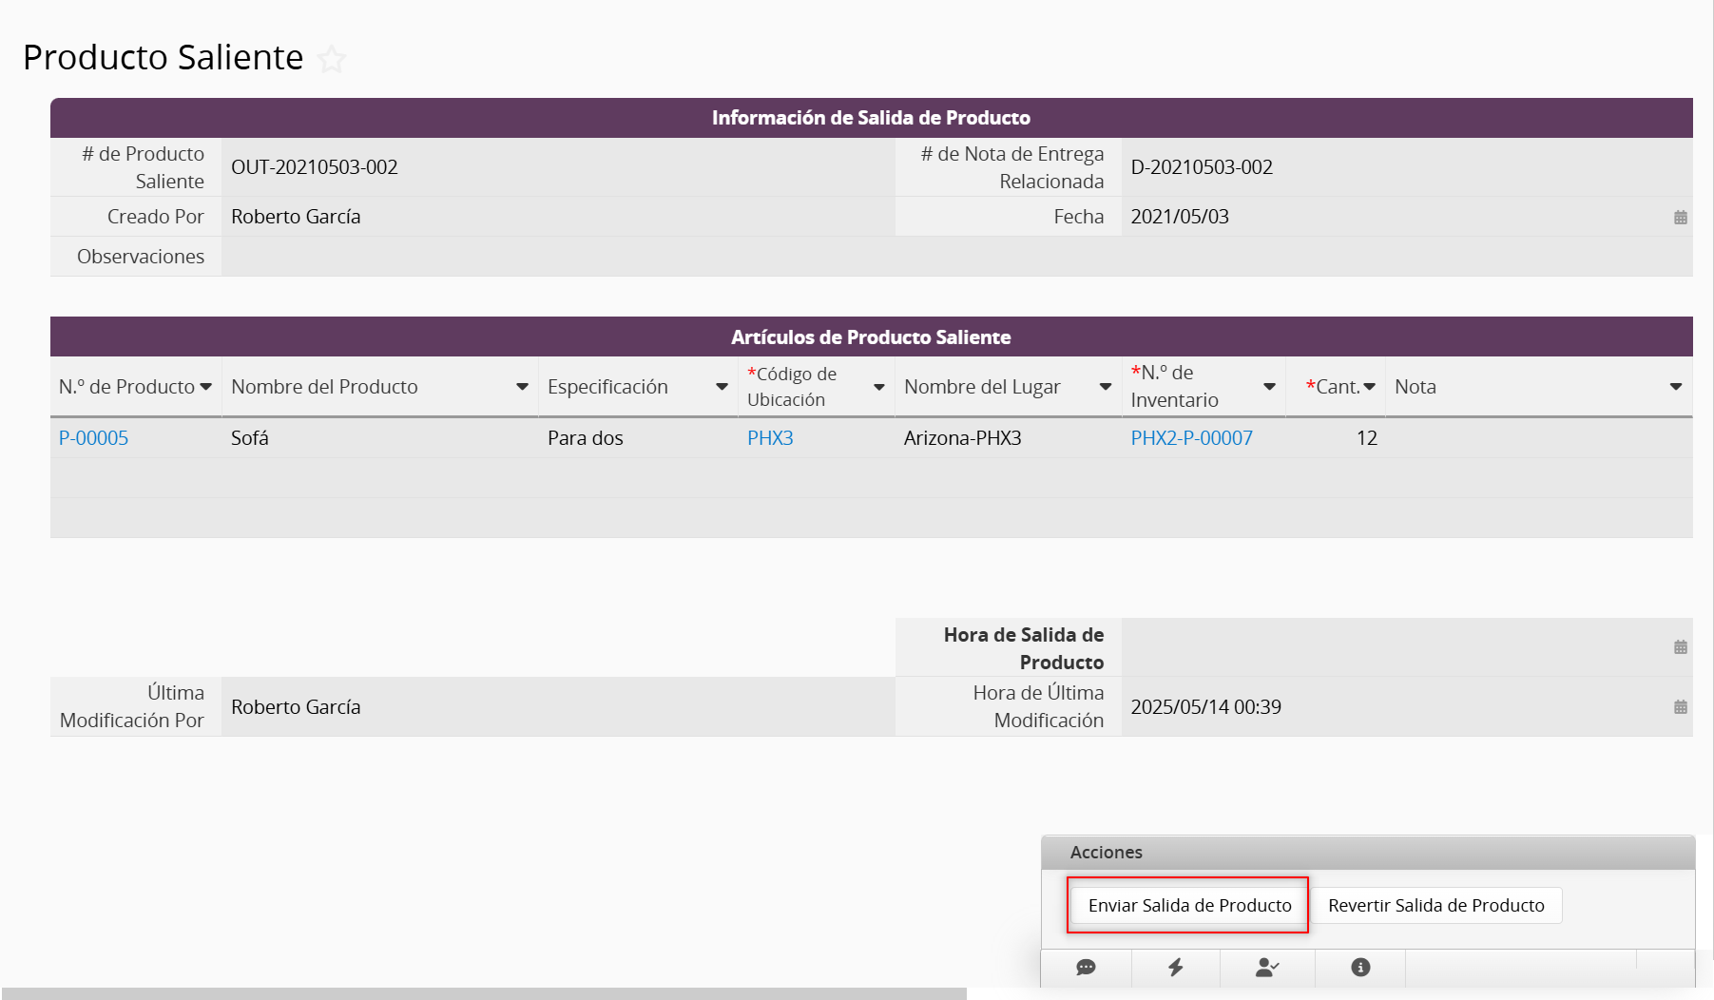Click the favorite star next to Producto Saliente
Image resolution: width=1714 pixels, height=1000 pixels.
tap(332, 59)
